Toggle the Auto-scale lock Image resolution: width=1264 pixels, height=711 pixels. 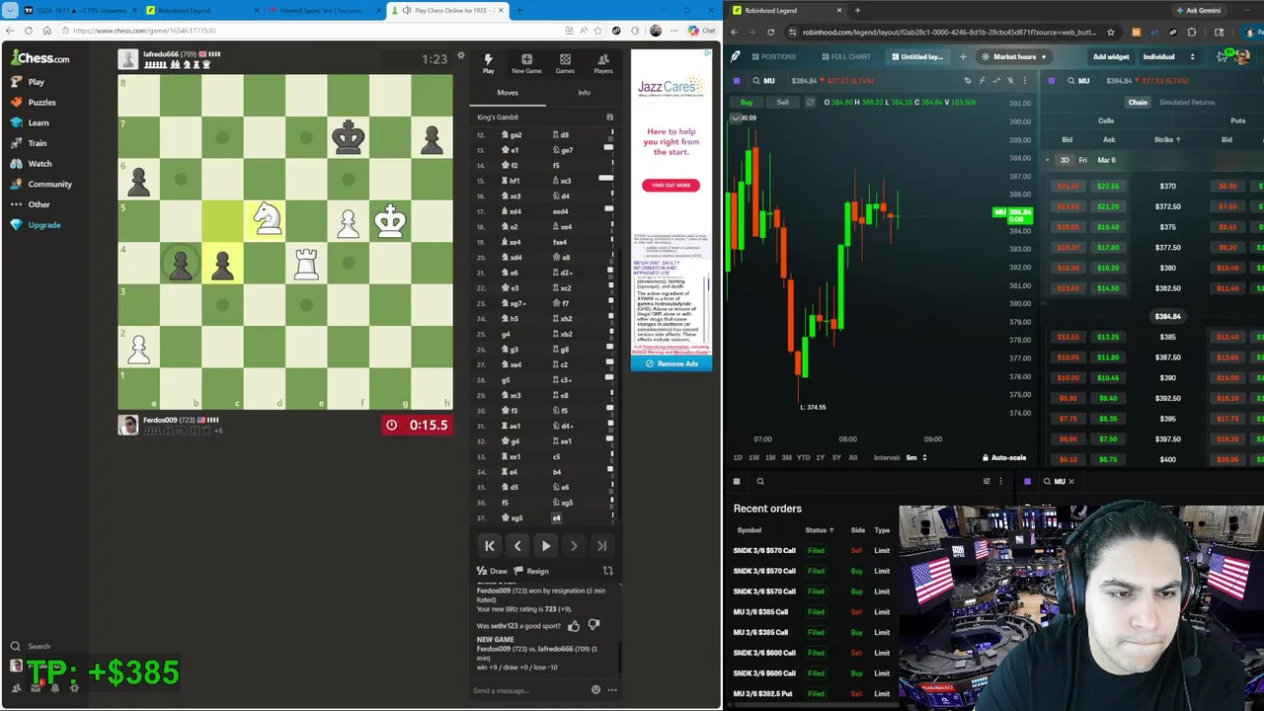[1004, 458]
